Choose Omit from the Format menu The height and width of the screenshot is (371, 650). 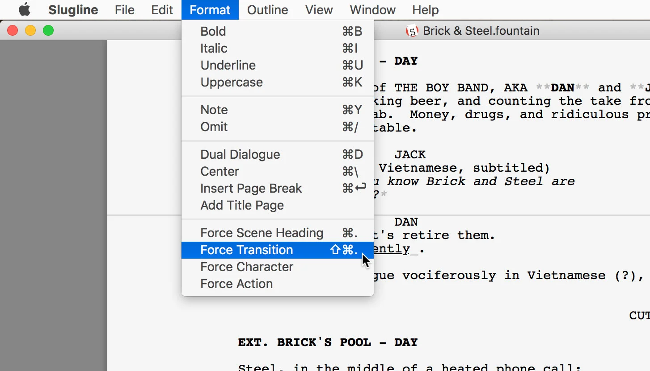click(278, 127)
